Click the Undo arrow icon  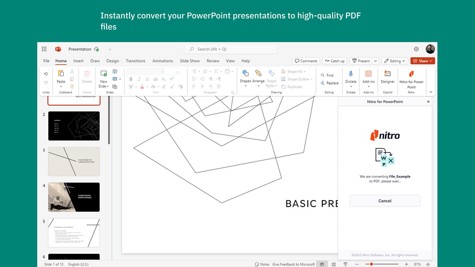46,74
